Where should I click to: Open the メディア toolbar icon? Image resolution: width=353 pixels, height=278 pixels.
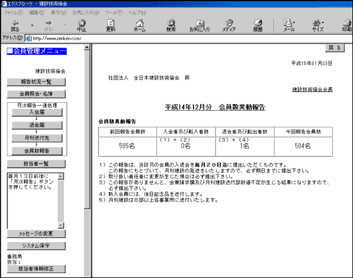pos(229,26)
